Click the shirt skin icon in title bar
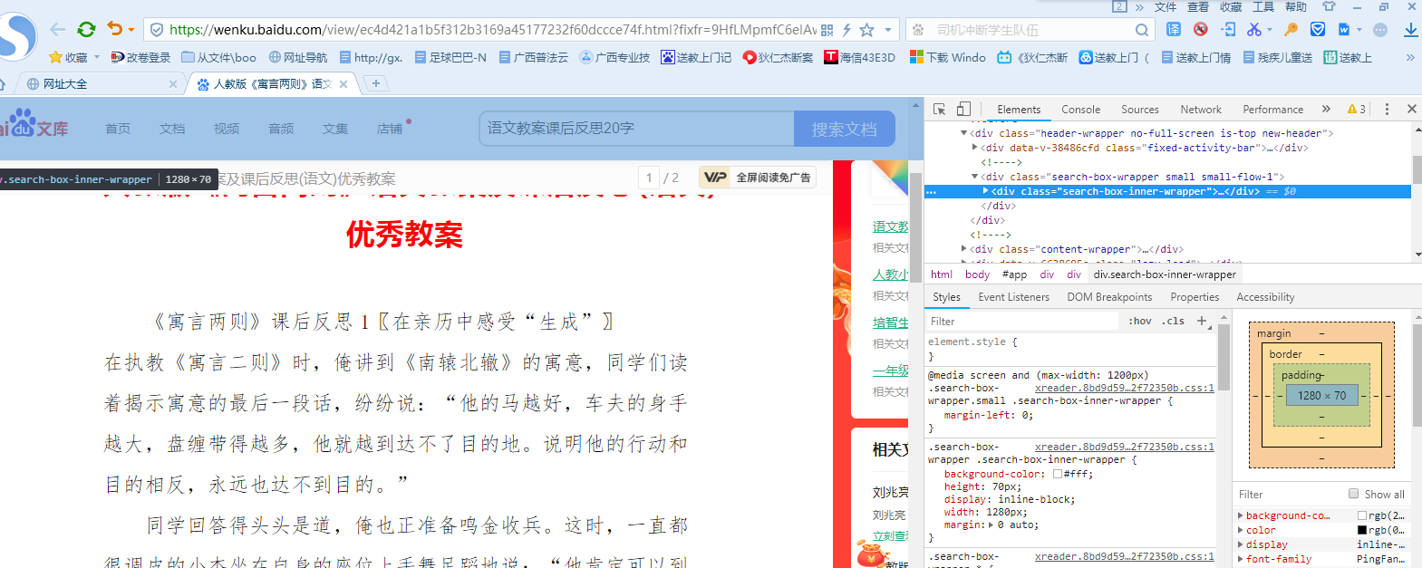 pyautogui.click(x=1330, y=6)
